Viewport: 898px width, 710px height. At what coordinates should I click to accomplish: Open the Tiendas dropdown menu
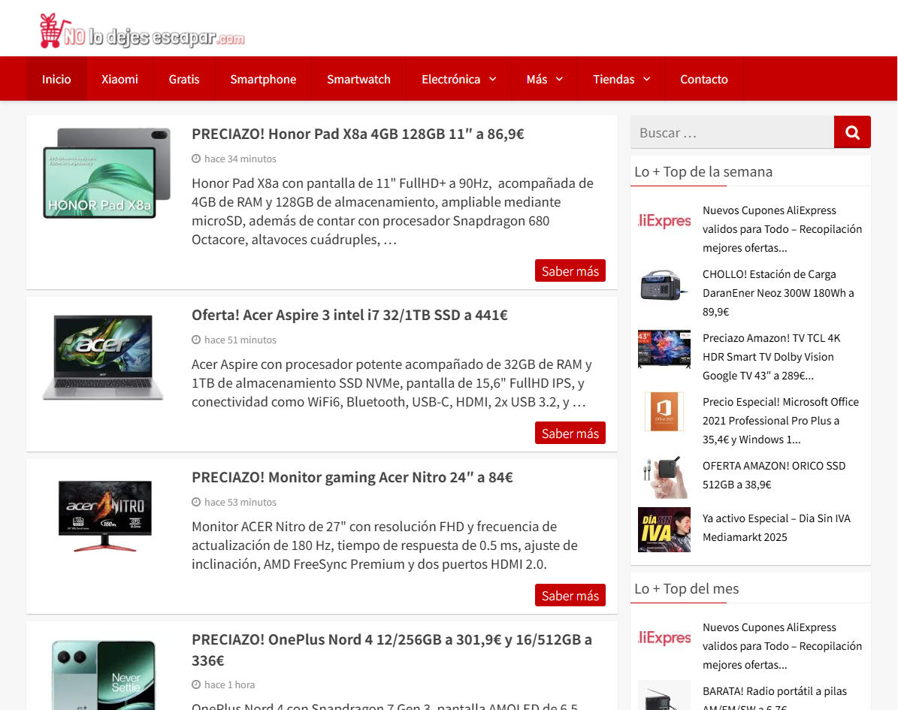pyautogui.click(x=621, y=79)
